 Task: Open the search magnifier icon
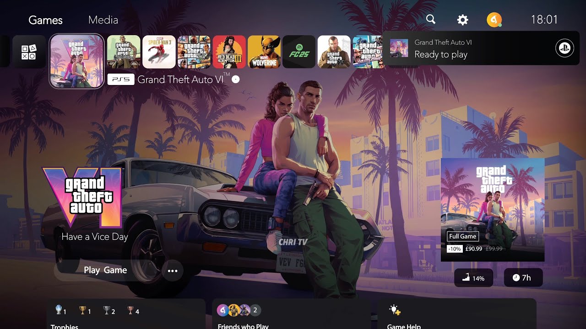[x=431, y=20]
